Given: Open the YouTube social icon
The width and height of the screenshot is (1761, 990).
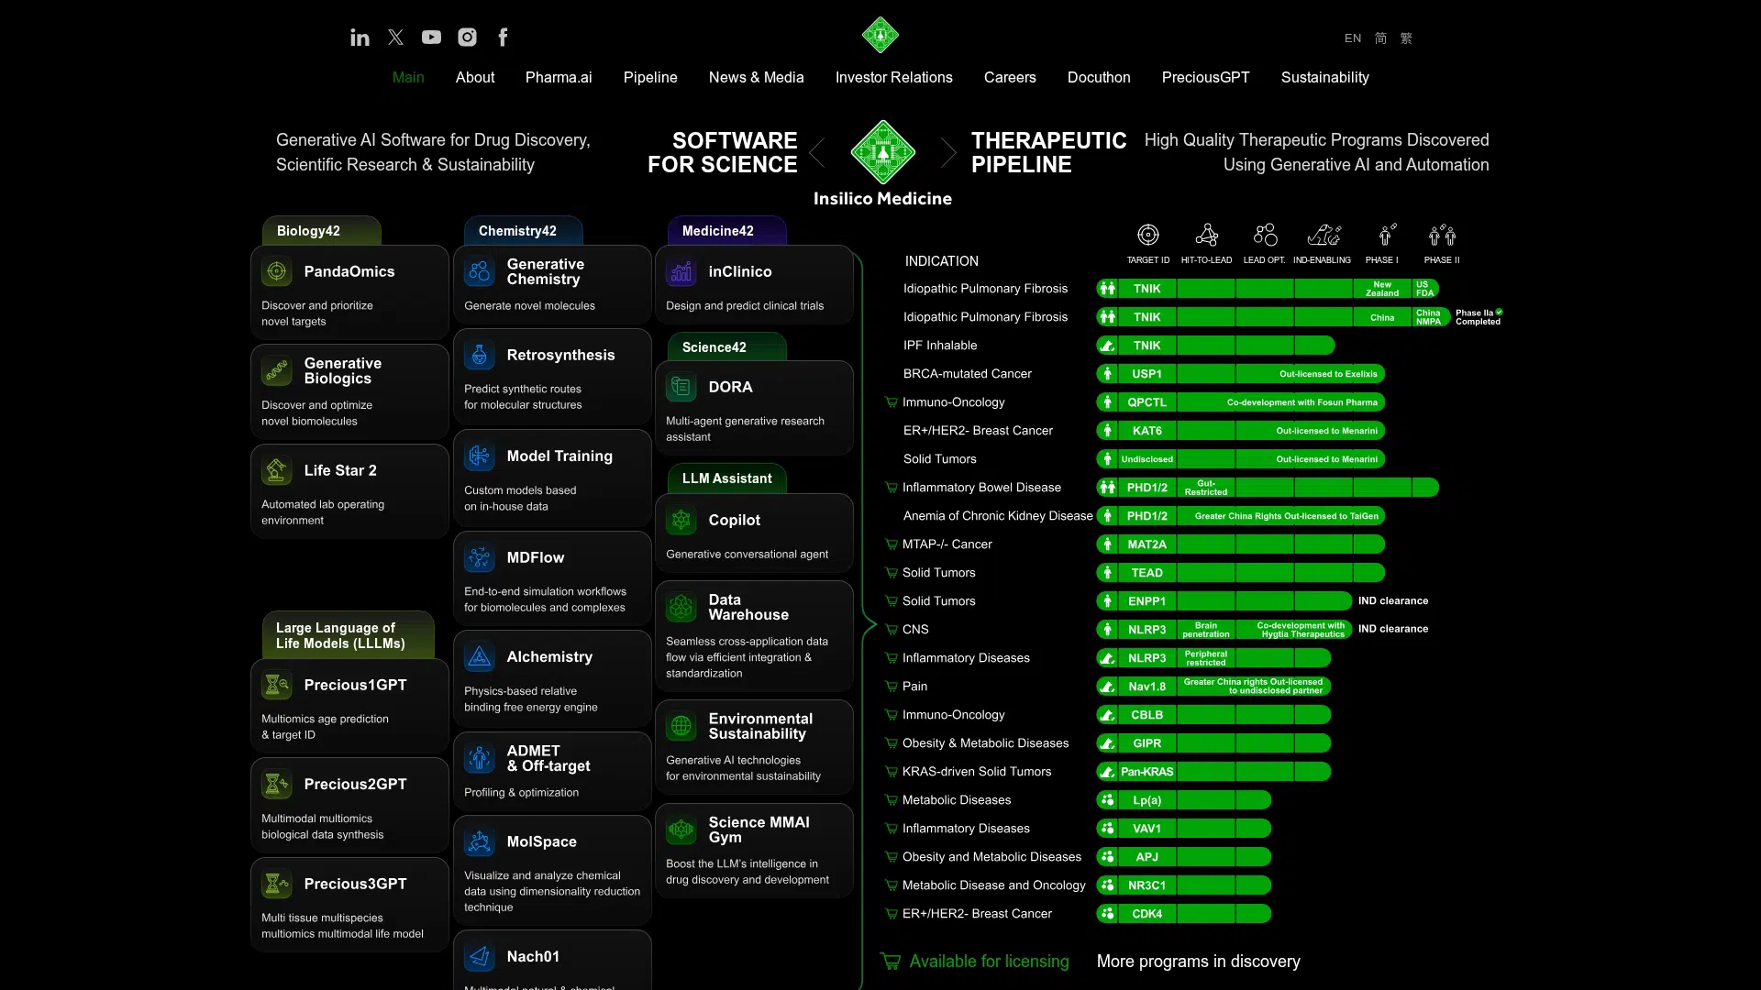Looking at the screenshot, I should [431, 38].
